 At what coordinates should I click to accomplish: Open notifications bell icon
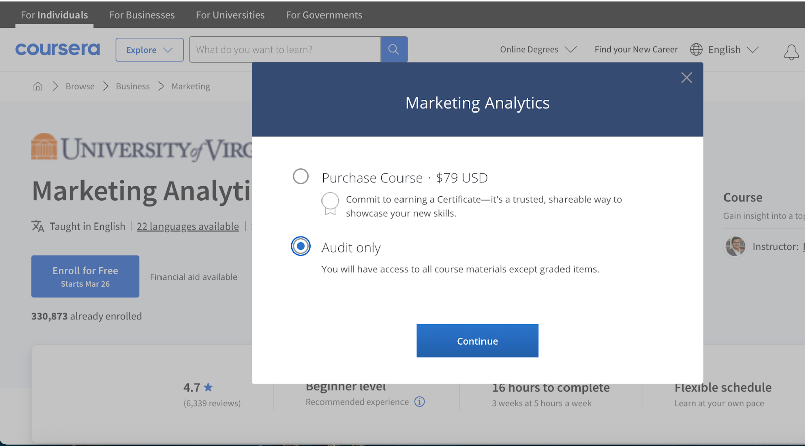(791, 52)
